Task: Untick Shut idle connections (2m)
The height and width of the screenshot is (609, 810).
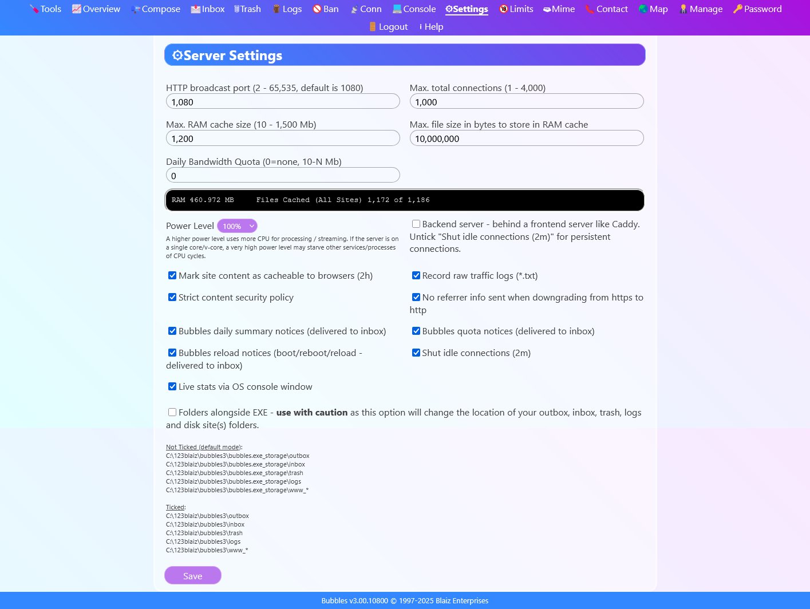Action: 416,353
